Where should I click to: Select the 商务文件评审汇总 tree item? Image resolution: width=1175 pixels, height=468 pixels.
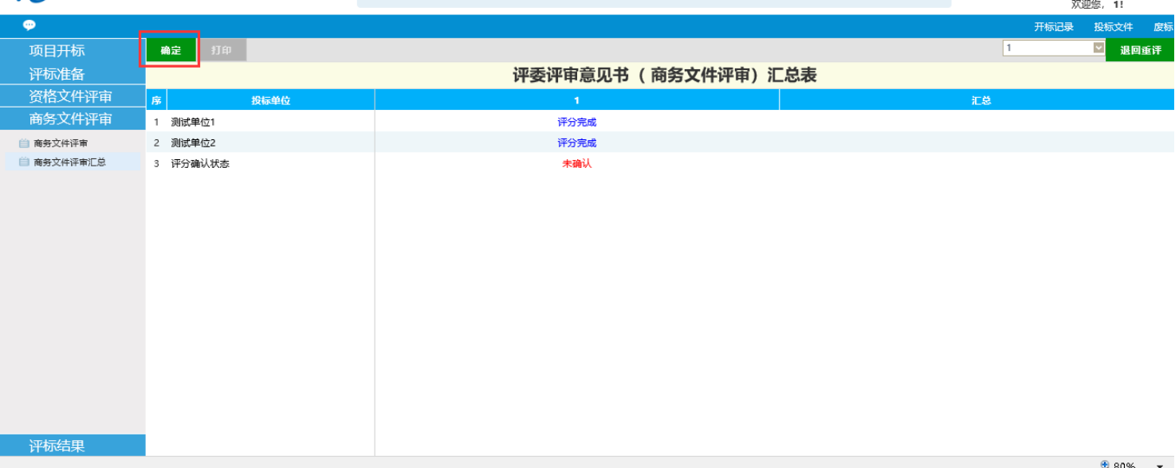[x=69, y=162]
